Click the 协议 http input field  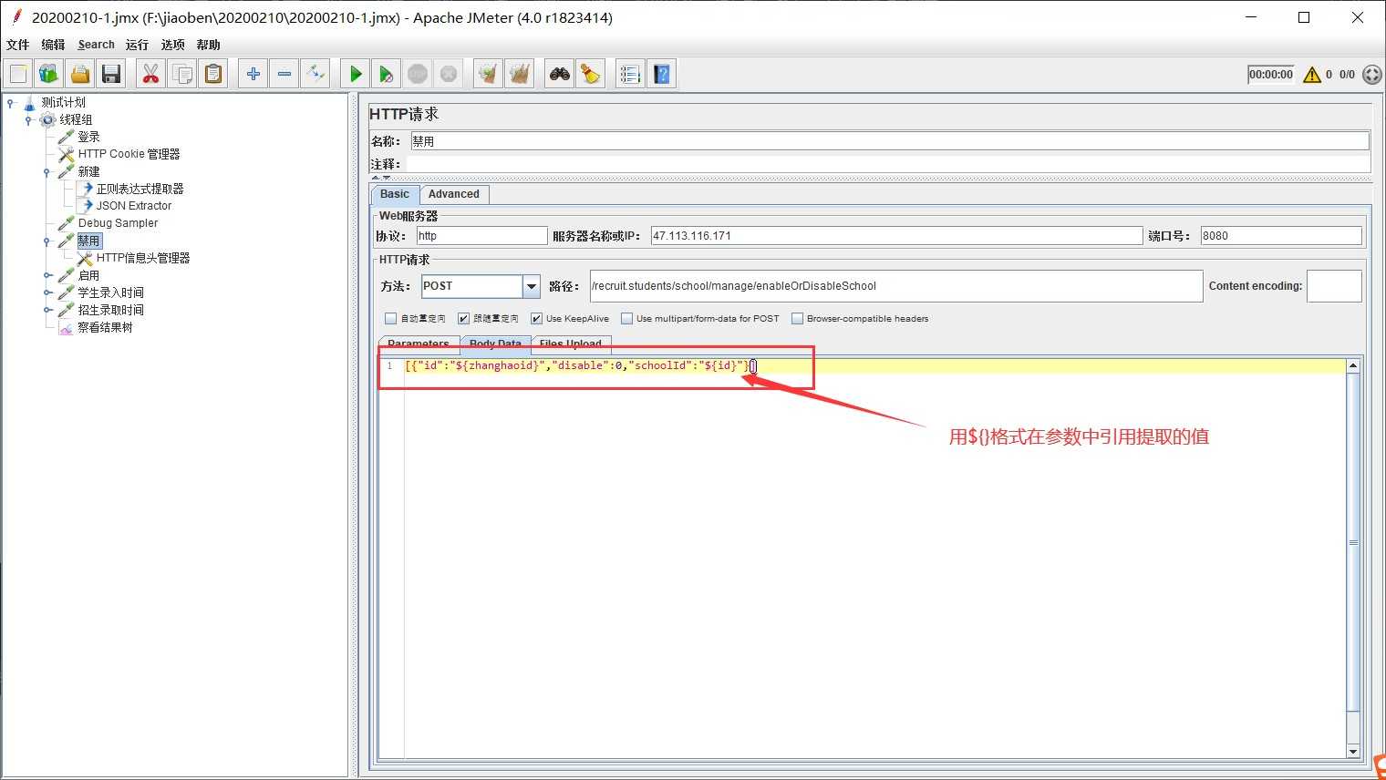481,236
